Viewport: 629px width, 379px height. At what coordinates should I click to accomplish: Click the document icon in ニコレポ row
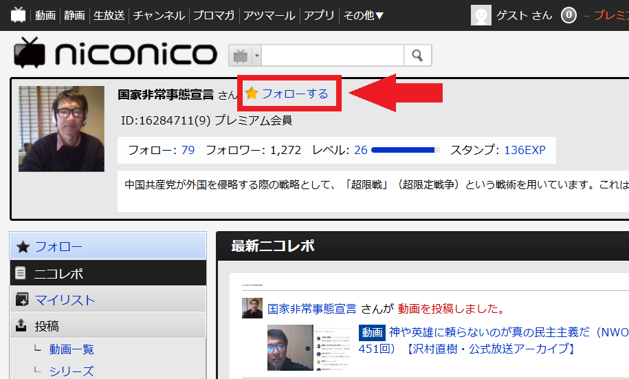coord(20,273)
